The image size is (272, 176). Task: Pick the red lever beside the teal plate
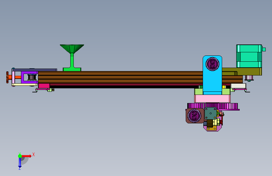(x=221, y=120)
